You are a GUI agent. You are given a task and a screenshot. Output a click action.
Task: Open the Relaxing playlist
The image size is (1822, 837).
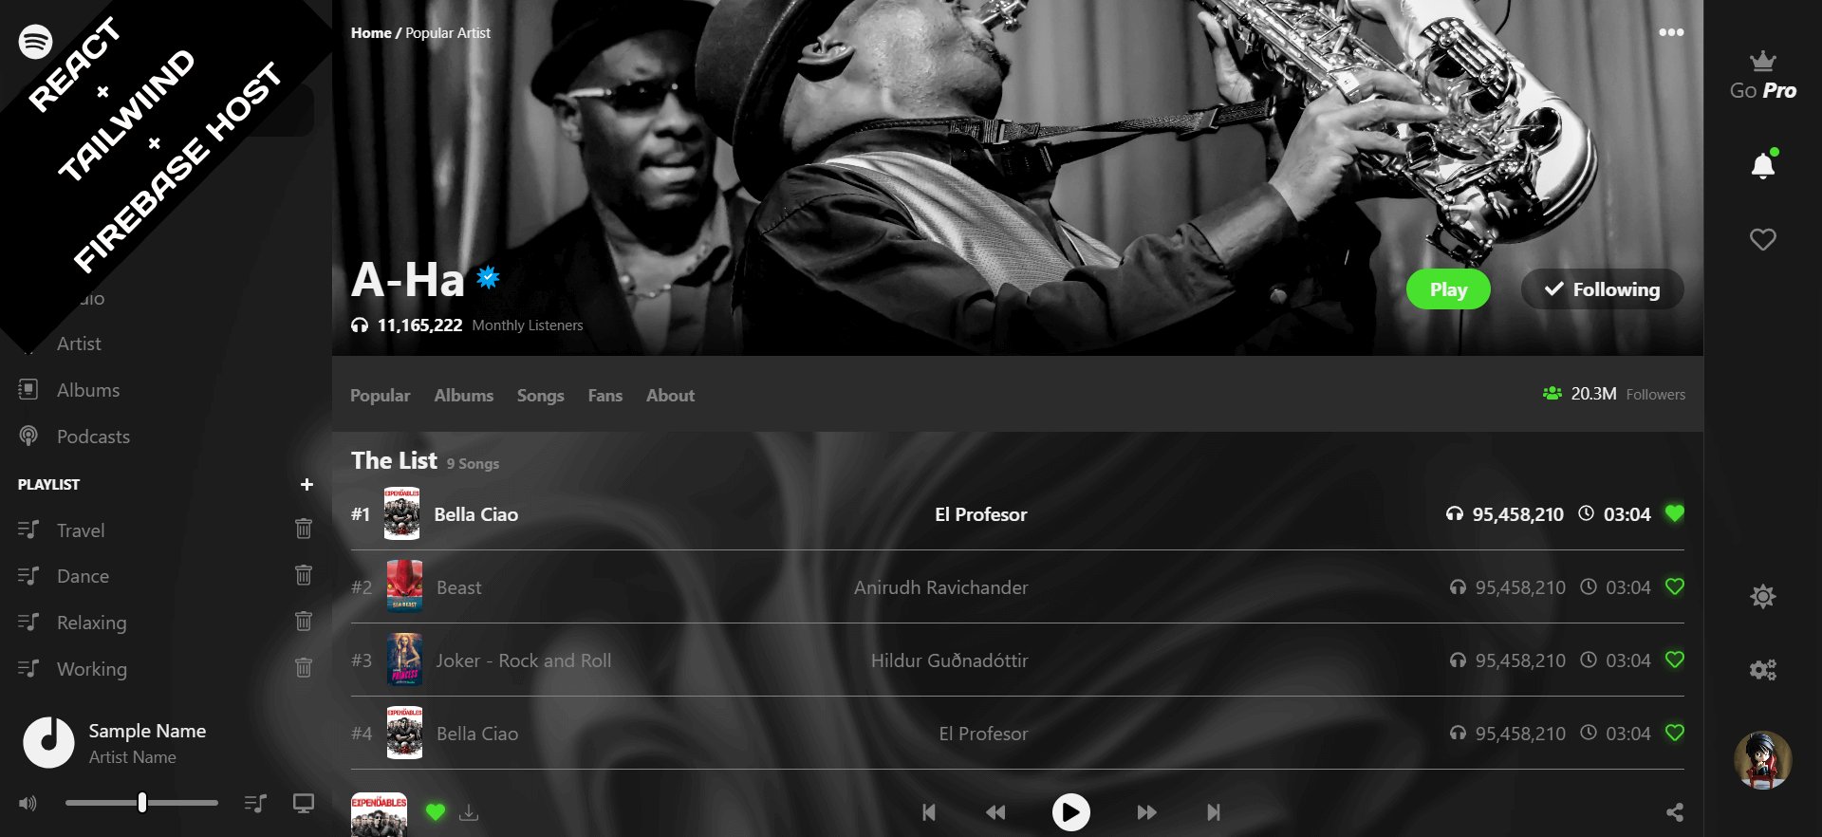click(91, 623)
